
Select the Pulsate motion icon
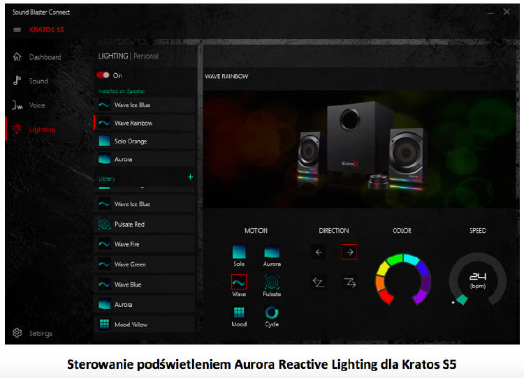point(272,282)
